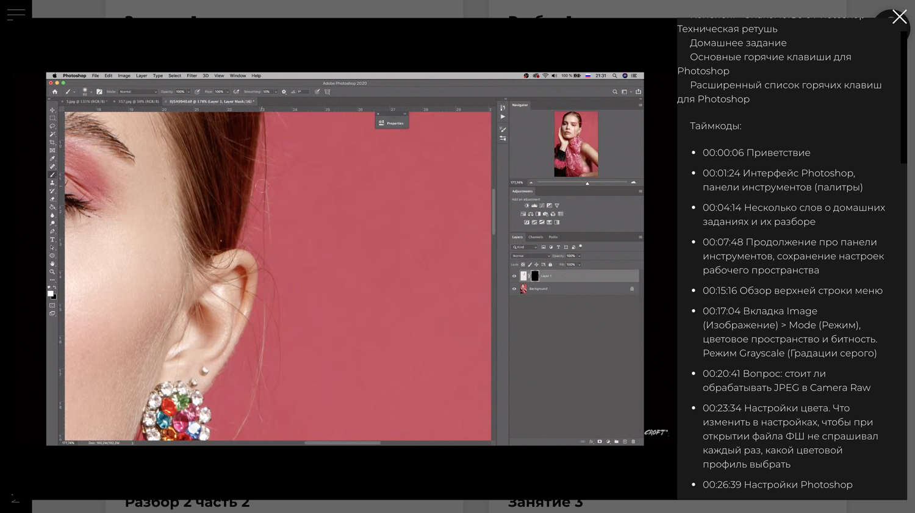Image resolution: width=915 pixels, height=513 pixels.
Task: Hide Layer 1 using its eye icon
Action: pyautogui.click(x=514, y=276)
